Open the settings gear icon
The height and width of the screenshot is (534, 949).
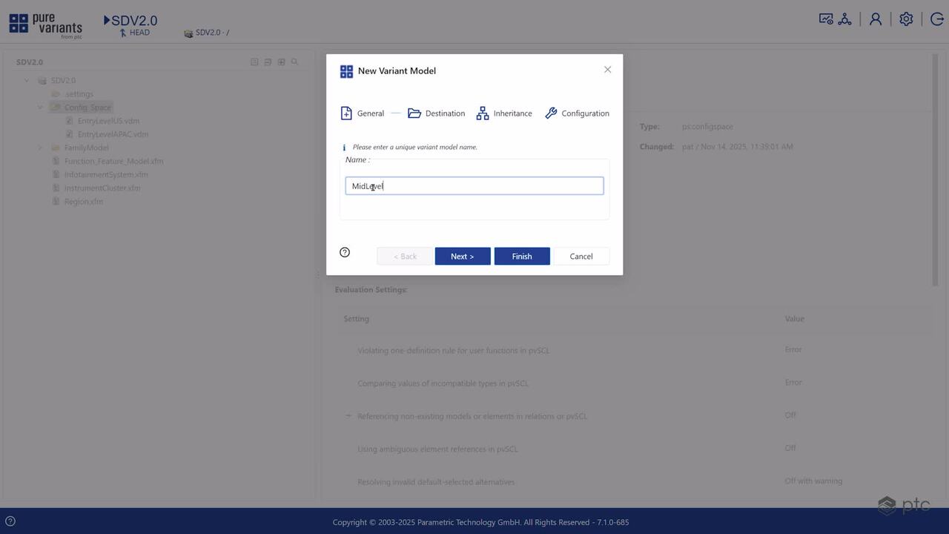pyautogui.click(x=906, y=19)
